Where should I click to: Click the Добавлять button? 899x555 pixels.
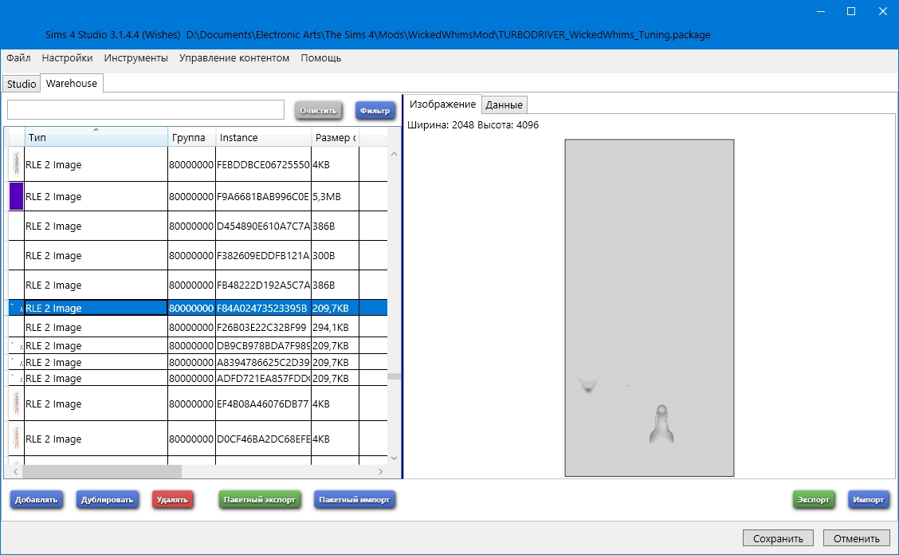pos(36,500)
